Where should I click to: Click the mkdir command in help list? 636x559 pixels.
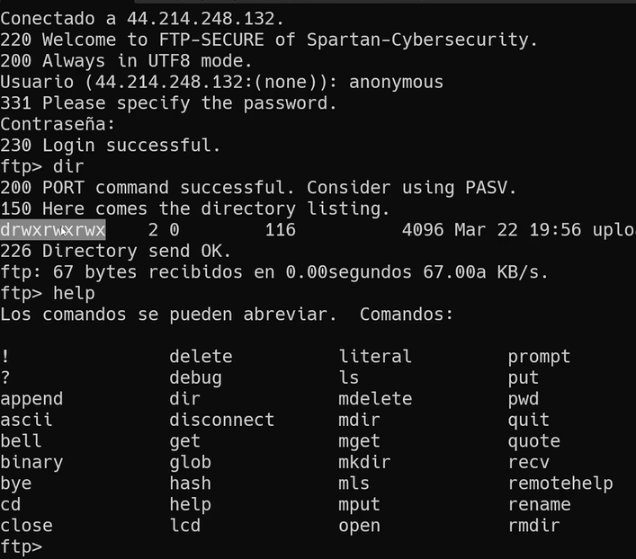pos(364,462)
